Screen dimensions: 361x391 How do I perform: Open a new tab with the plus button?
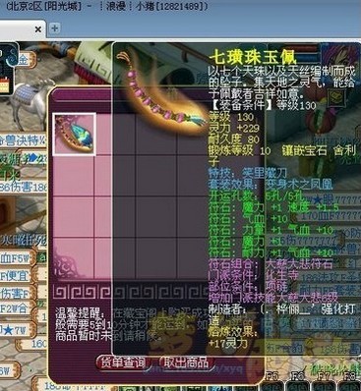(x=54, y=28)
